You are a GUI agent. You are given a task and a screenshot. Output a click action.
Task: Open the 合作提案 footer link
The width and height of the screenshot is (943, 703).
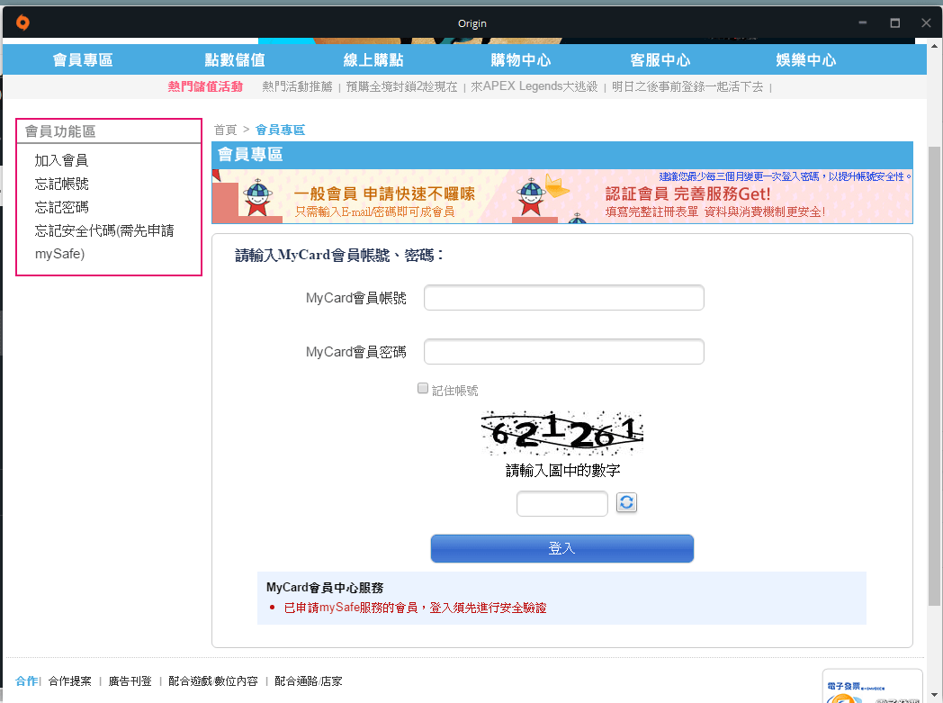tap(70, 681)
